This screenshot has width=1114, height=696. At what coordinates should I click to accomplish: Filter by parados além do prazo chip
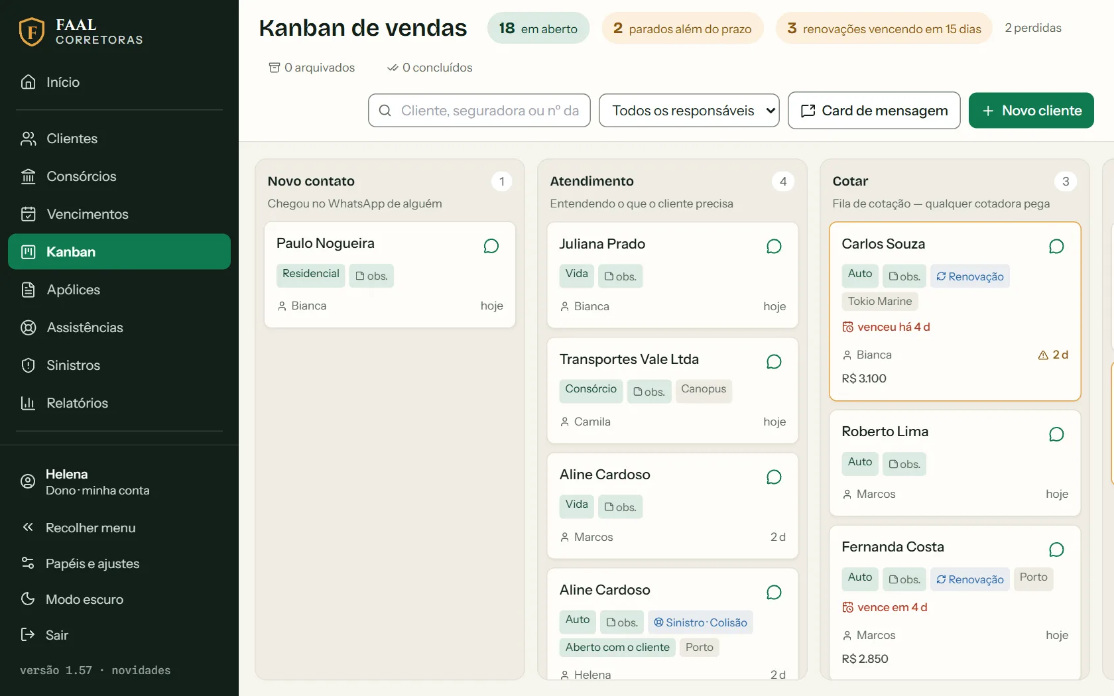682,28
